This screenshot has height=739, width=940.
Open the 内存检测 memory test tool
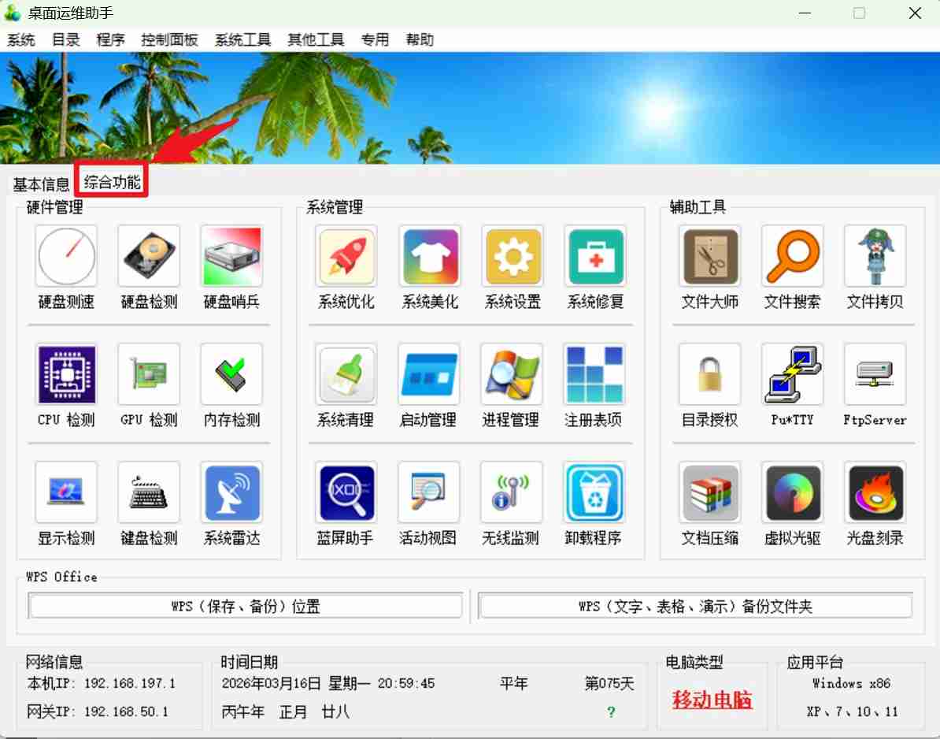(x=231, y=374)
